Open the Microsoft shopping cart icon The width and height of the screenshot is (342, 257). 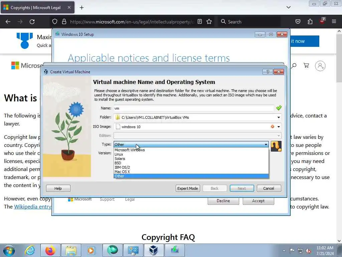pyautogui.click(x=306, y=66)
